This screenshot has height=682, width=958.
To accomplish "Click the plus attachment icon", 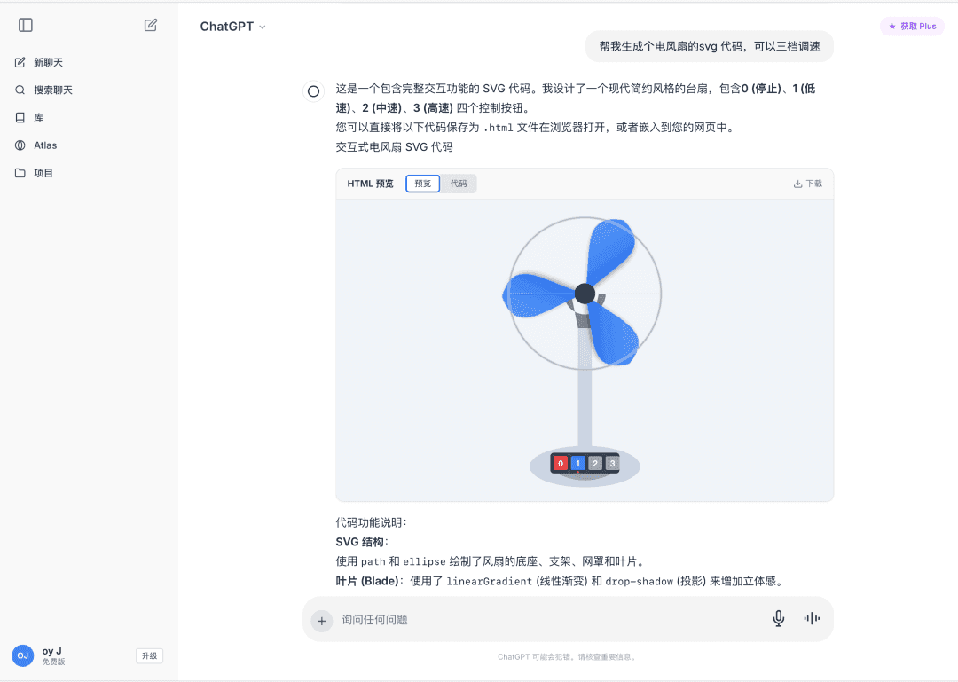I will [321, 620].
